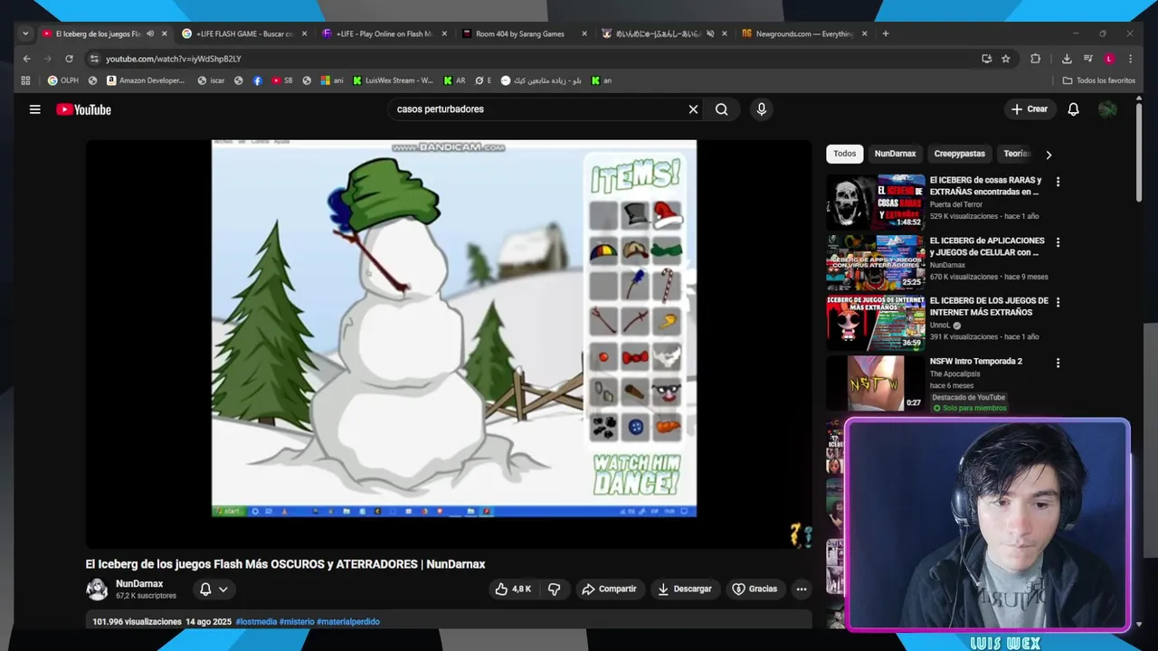Open browser downloads icon
Viewport: 1158px width, 651px height.
pyautogui.click(x=1067, y=59)
